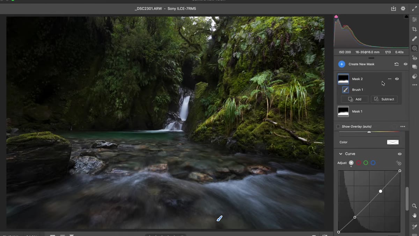Click the _DSC2301.ARW file title
Viewport: 419px width, 236px height.
[148, 8]
